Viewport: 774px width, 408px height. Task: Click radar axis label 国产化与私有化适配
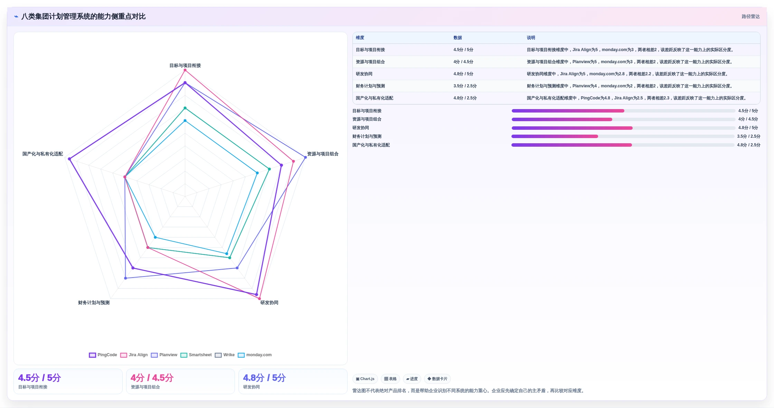tap(43, 154)
